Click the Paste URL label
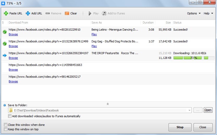The width and height of the screenshot is (217, 135). [x=16, y=13]
